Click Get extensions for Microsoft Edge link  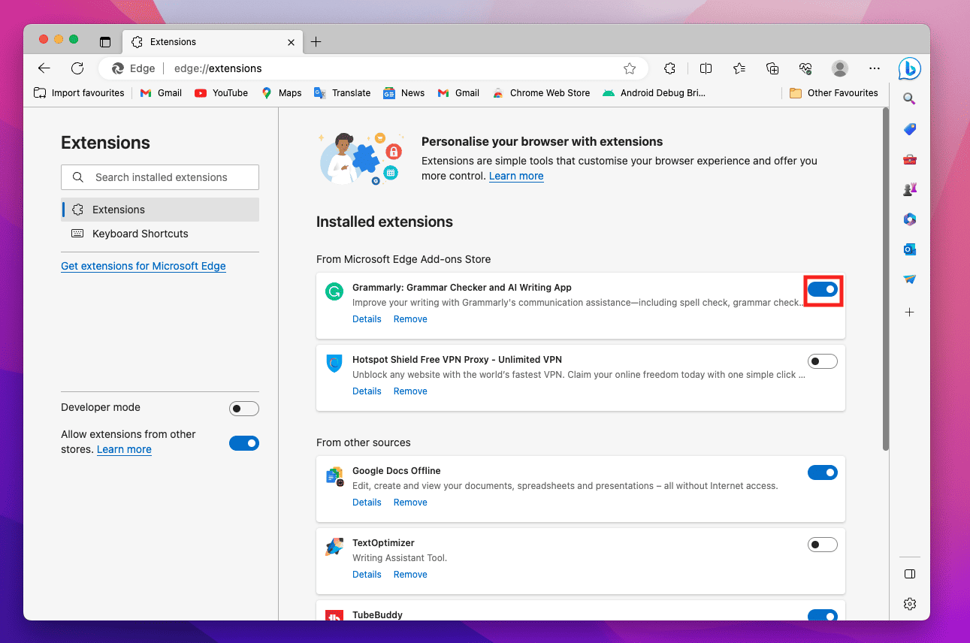pyautogui.click(x=144, y=266)
